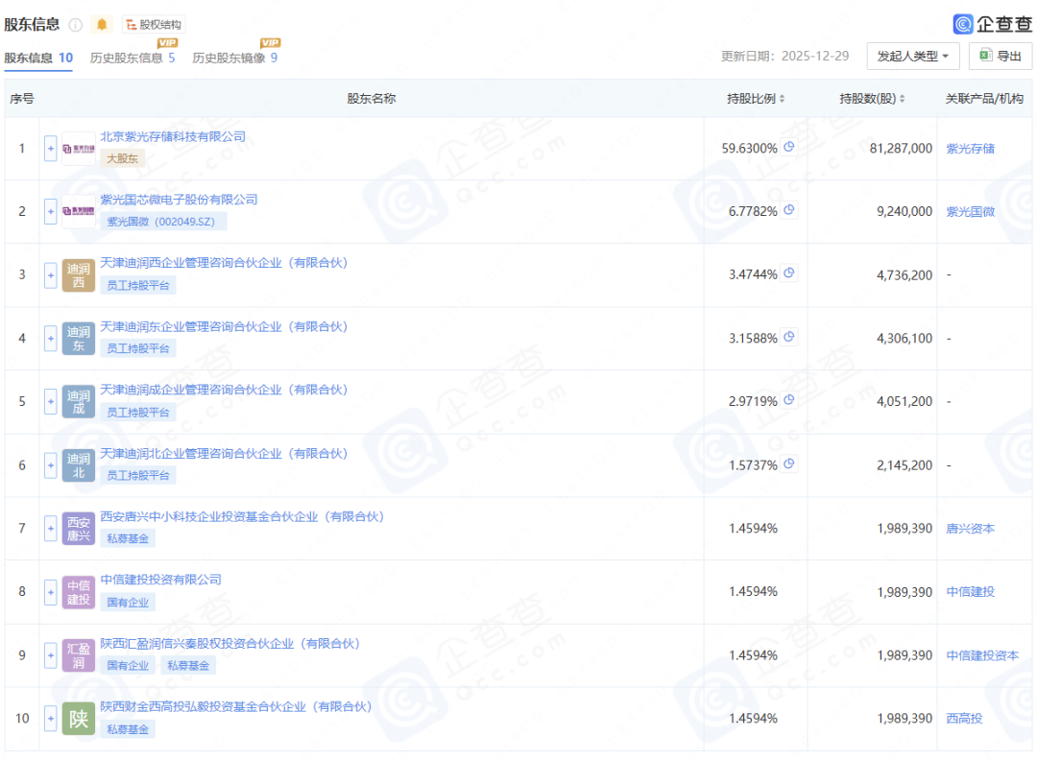
Task: Click the 中信建投 logo tile
Action: click(x=79, y=592)
